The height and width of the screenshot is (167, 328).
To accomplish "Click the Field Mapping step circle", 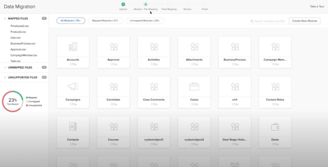I will [x=169, y=4].
